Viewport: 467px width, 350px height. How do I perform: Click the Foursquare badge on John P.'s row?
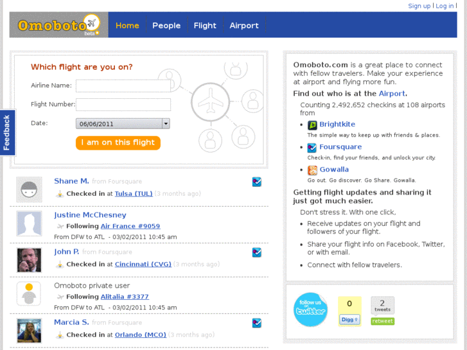tap(257, 252)
